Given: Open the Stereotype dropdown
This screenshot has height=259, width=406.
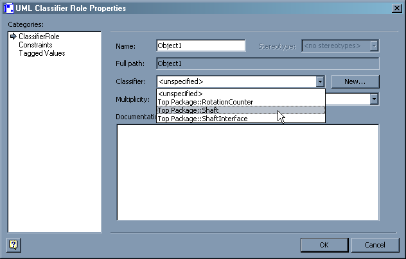Looking at the screenshot, I should [374, 46].
